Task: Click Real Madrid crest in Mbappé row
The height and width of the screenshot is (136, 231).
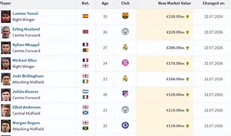Action: (125, 47)
